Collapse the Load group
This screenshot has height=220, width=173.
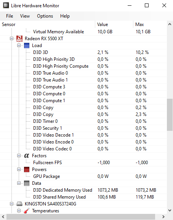point(19,45)
